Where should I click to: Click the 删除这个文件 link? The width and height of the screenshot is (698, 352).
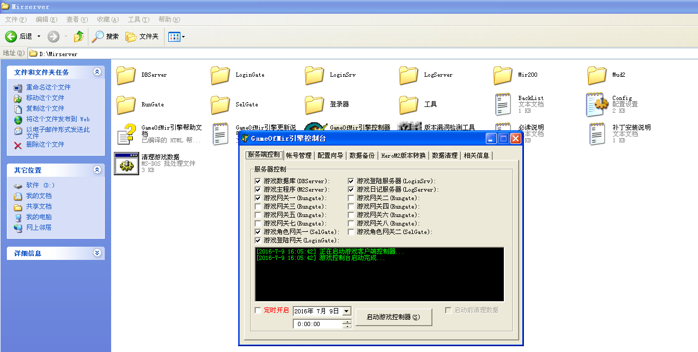click(45, 145)
